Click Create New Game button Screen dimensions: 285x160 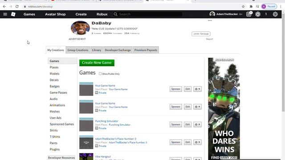[97, 63]
